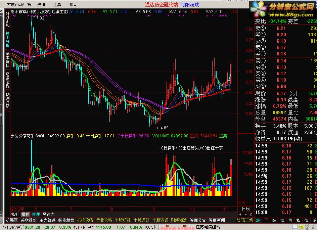The height and width of the screenshot is (230, 317).
Task: Select the 价 tab in quote panel
Action: point(266,221)
